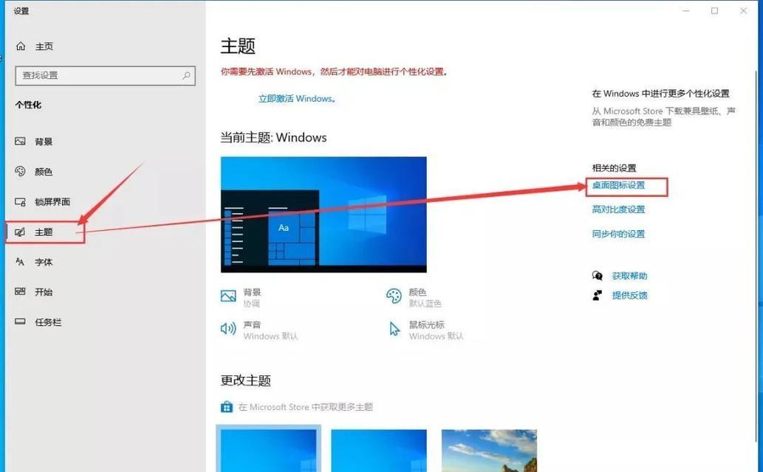Click the 颜色 palette icon in sidebar

point(20,171)
